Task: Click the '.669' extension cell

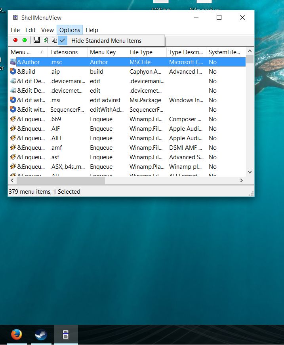Action: click(x=56, y=119)
